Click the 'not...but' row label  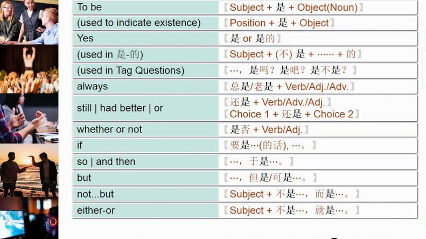coord(145,194)
